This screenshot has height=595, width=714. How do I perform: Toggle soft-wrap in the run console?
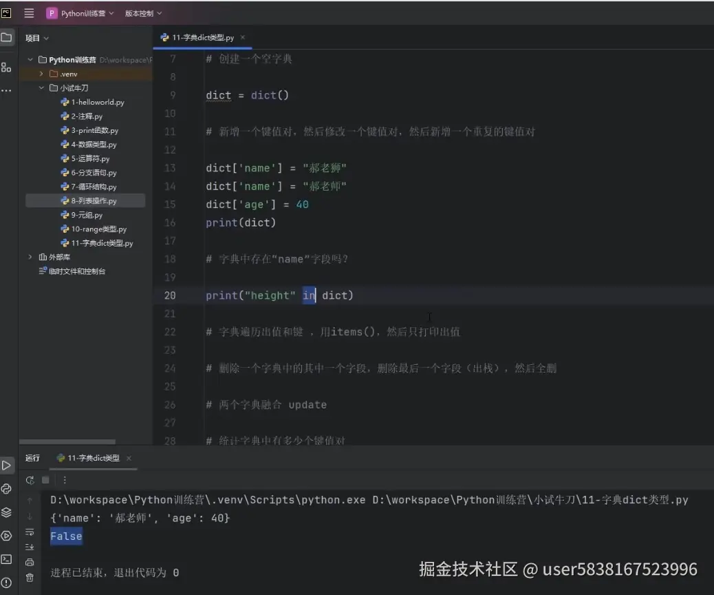(x=30, y=531)
